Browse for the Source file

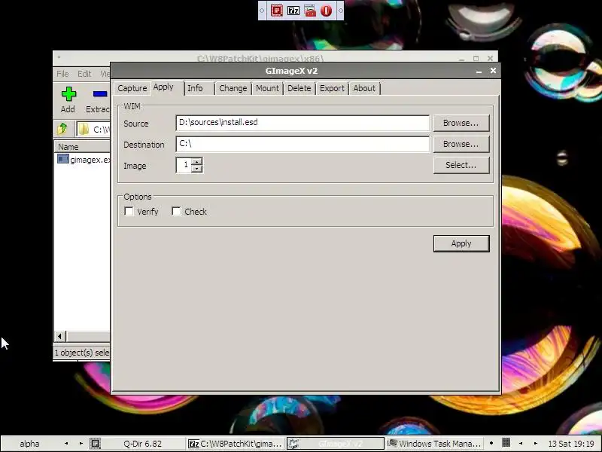click(461, 123)
